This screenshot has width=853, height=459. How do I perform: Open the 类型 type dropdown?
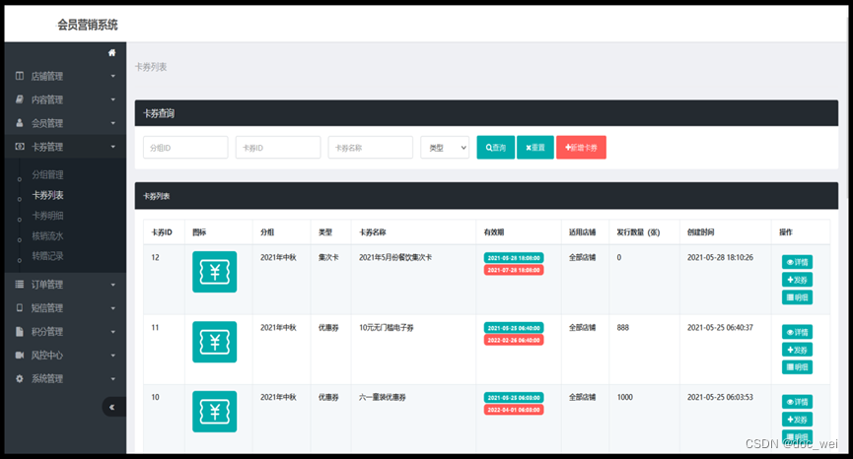[445, 147]
